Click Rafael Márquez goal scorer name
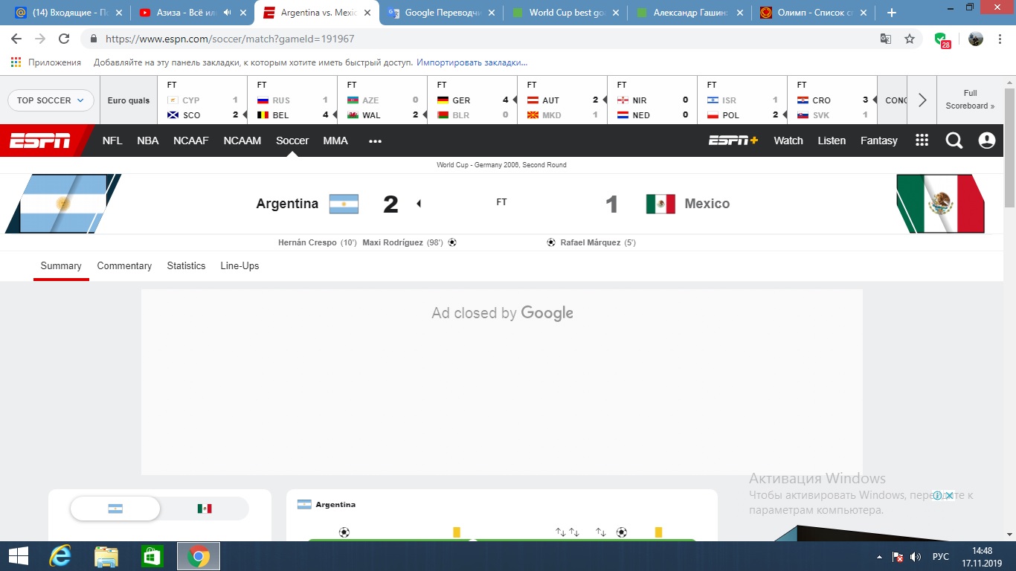Image resolution: width=1016 pixels, height=571 pixels. (591, 242)
